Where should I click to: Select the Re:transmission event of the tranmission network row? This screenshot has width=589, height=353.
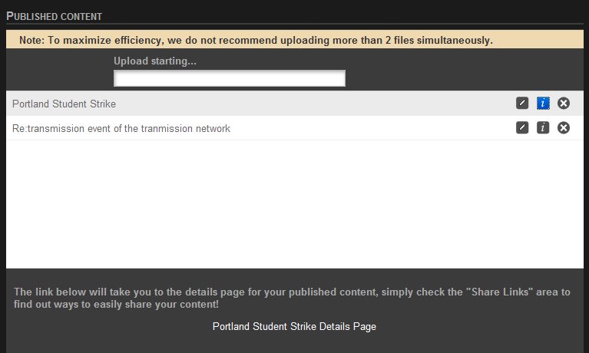pyautogui.click(x=295, y=128)
